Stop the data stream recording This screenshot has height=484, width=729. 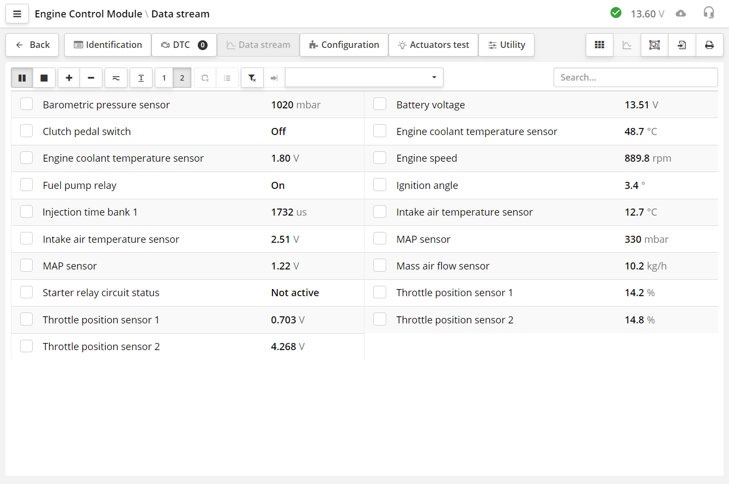click(x=44, y=77)
